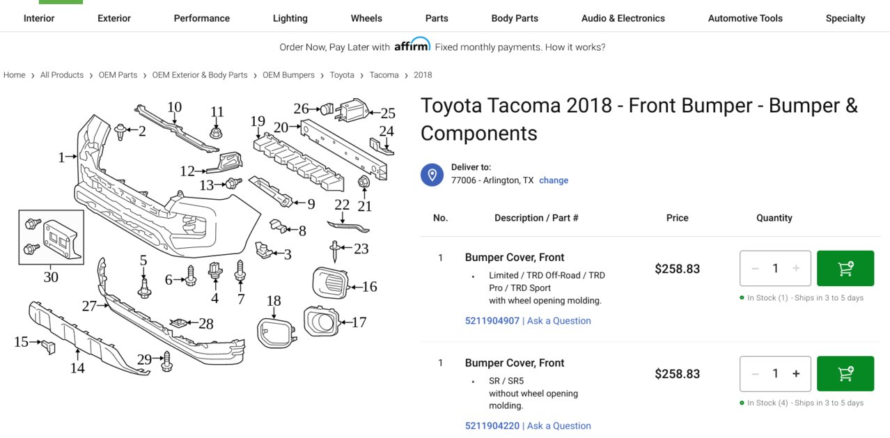The width and height of the screenshot is (890, 438).
Task: Open part number 5211904907 link
Action: (x=492, y=321)
